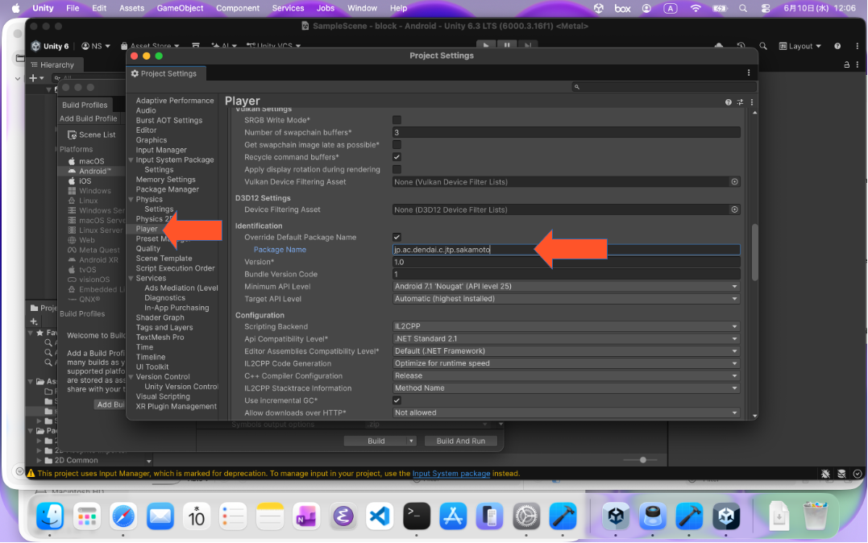Open the Input System package link

coord(451,474)
